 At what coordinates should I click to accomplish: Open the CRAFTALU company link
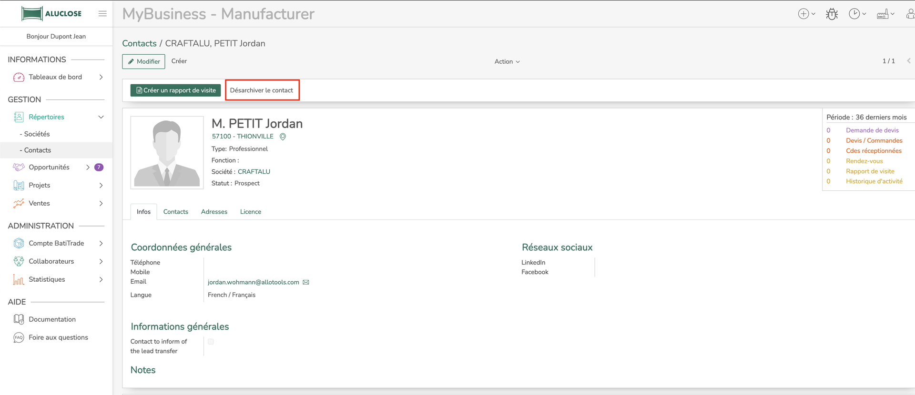pos(254,172)
